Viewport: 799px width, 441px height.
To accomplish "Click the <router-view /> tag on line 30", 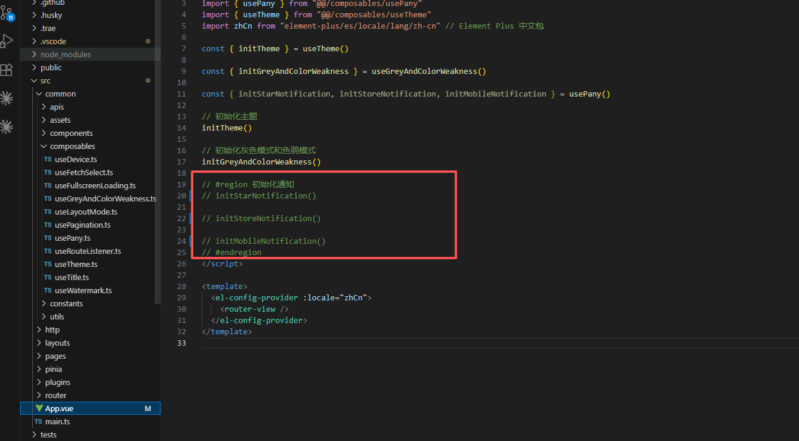I will (254, 309).
